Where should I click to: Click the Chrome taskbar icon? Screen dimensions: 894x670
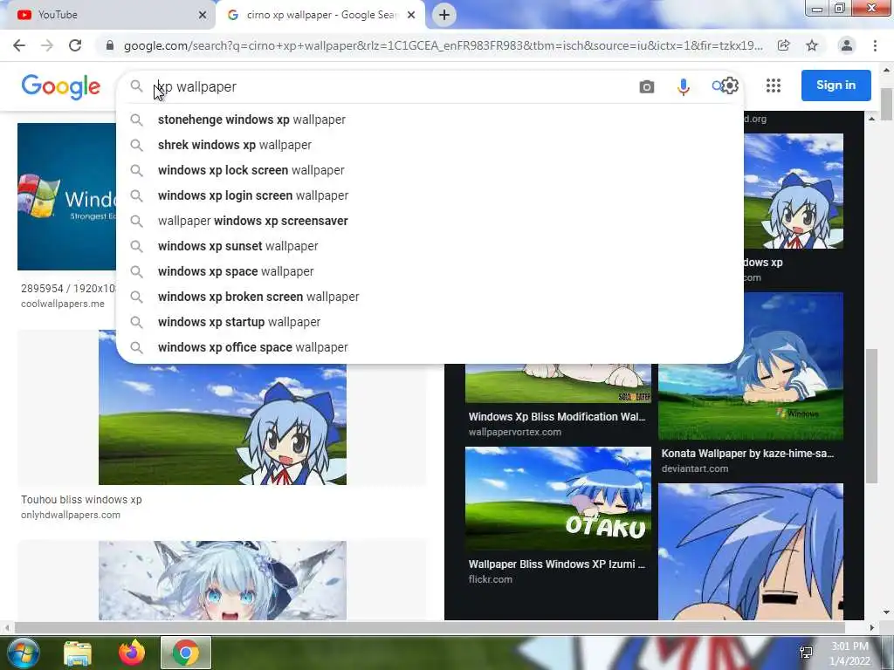[x=186, y=653]
